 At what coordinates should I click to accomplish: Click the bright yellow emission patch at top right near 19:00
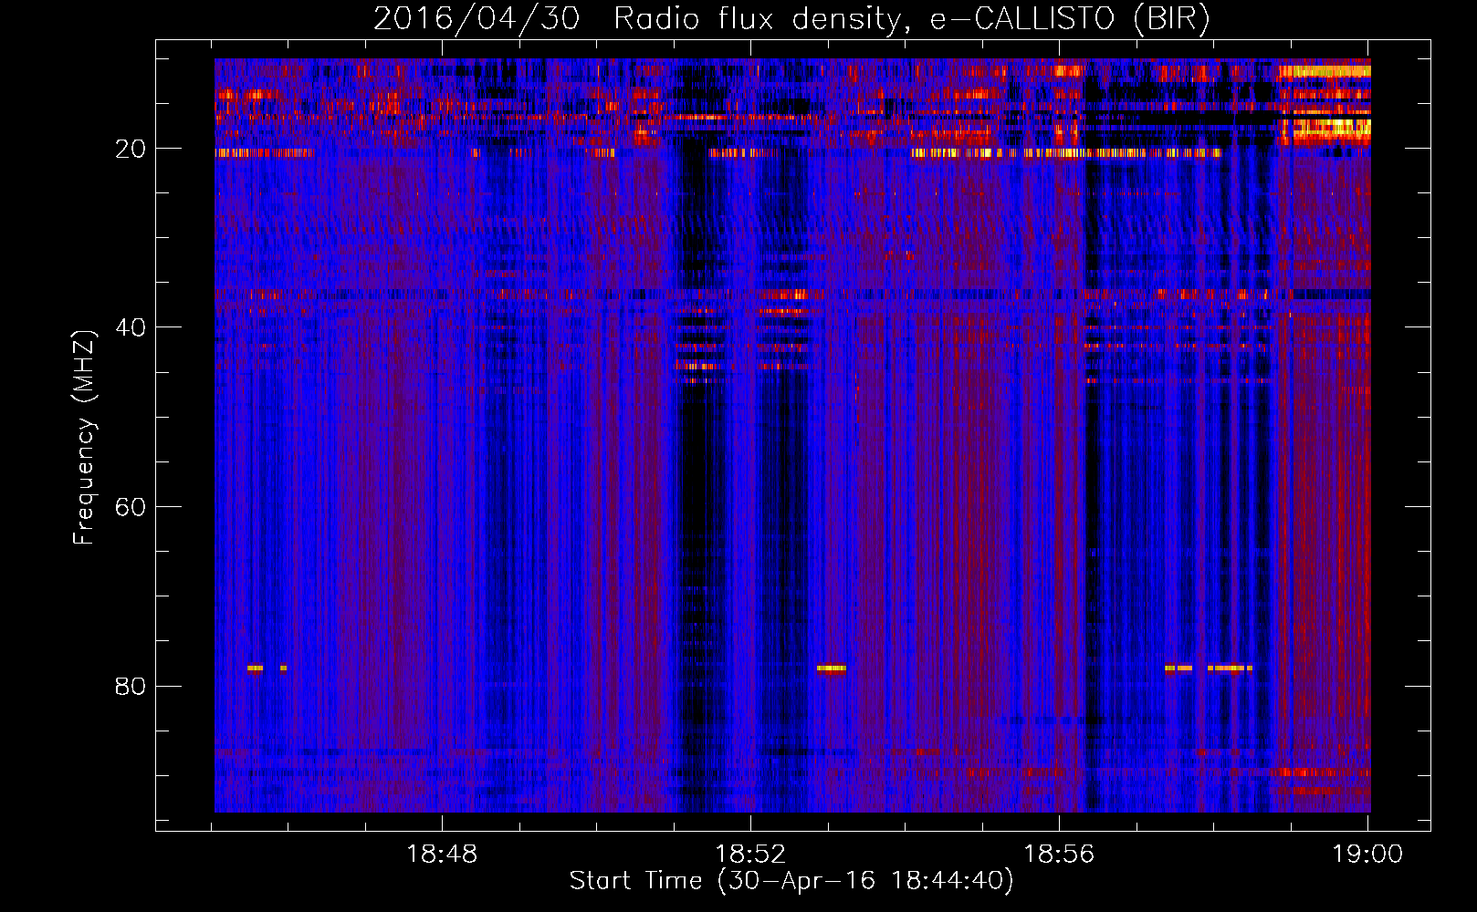[1325, 71]
